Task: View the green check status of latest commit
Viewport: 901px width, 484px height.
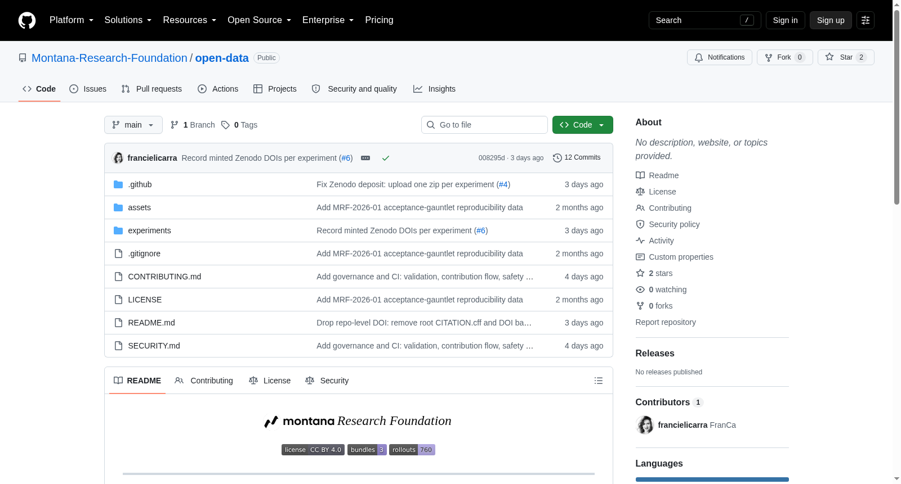Action: [386, 158]
